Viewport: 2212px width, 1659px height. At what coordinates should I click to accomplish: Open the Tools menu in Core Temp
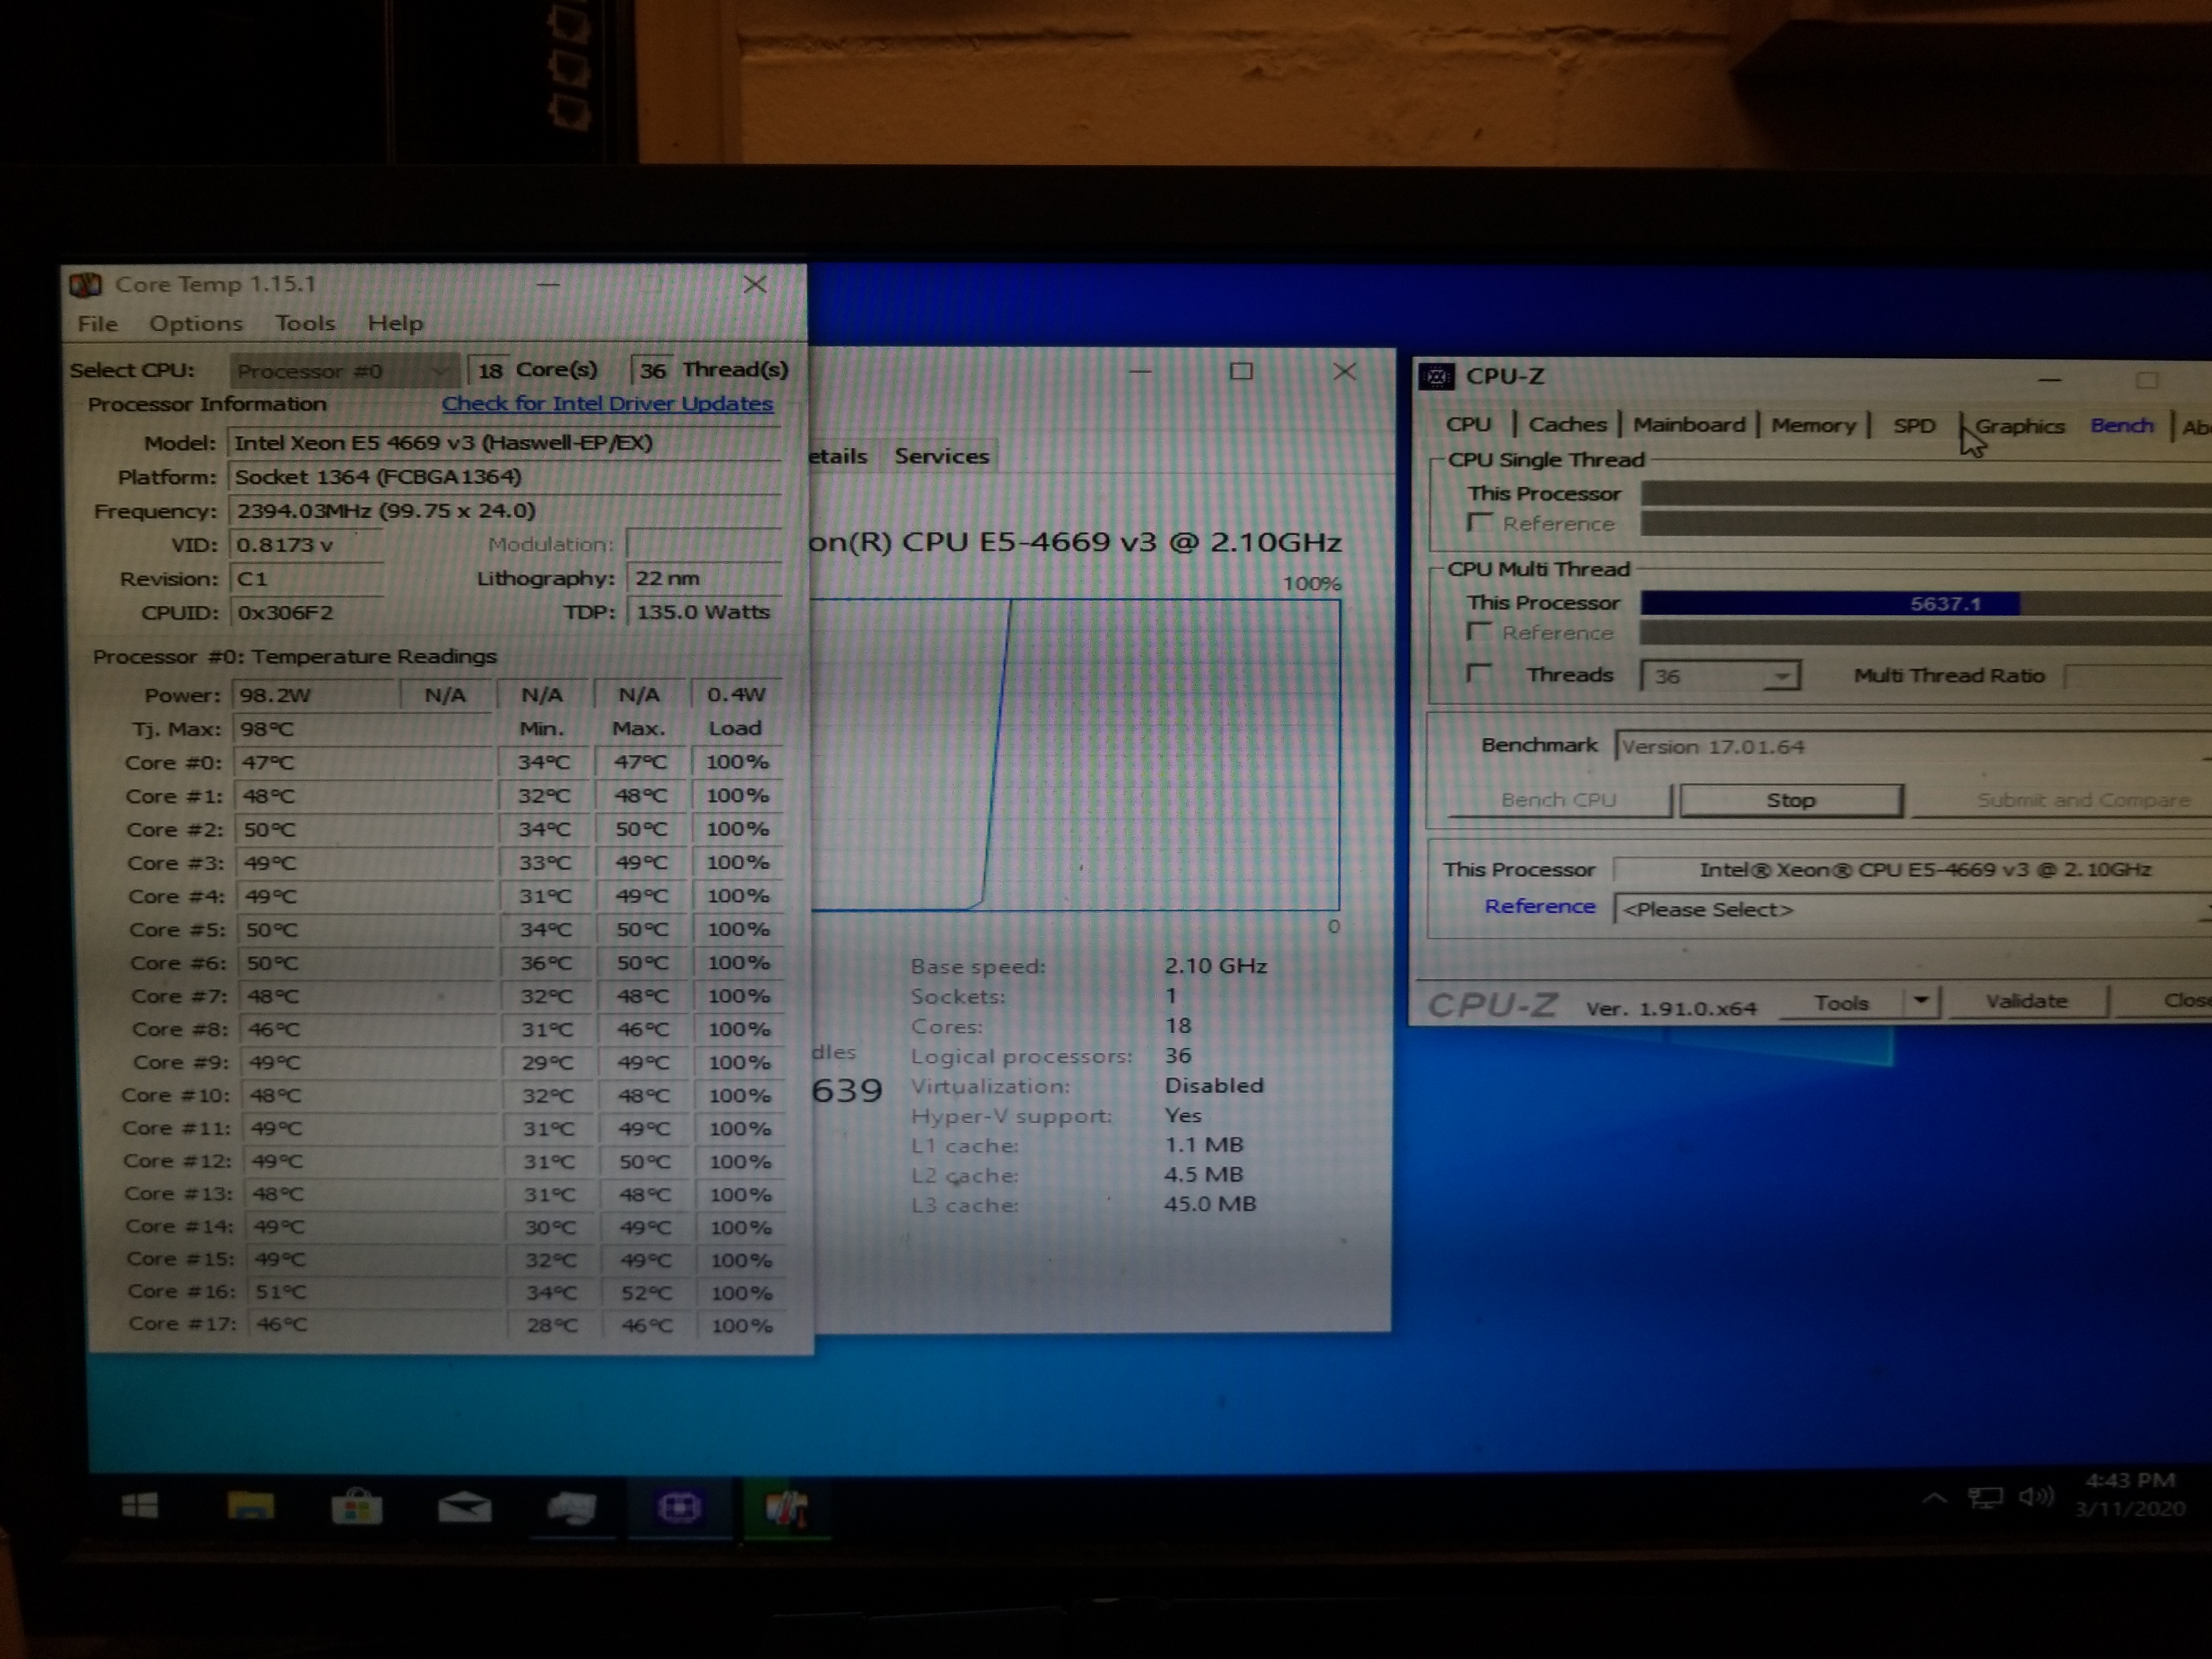305,323
